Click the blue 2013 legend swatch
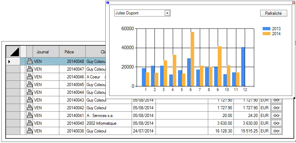 (267, 29)
